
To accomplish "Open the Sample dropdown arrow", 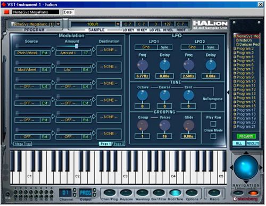I will 118,24.
